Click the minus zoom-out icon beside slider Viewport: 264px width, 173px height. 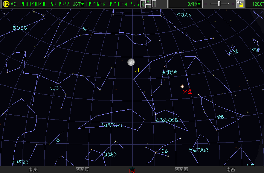(x=206, y=4)
